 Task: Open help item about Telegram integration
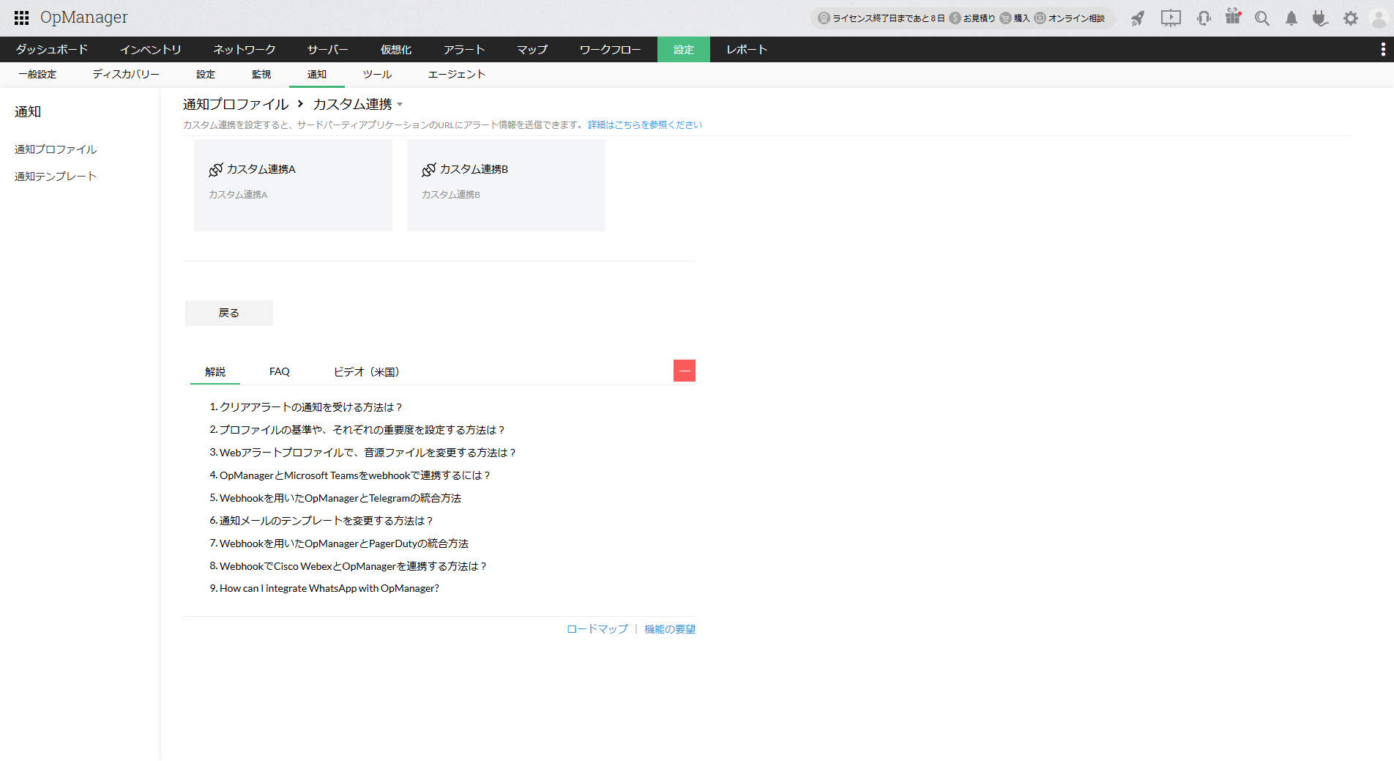tap(340, 498)
